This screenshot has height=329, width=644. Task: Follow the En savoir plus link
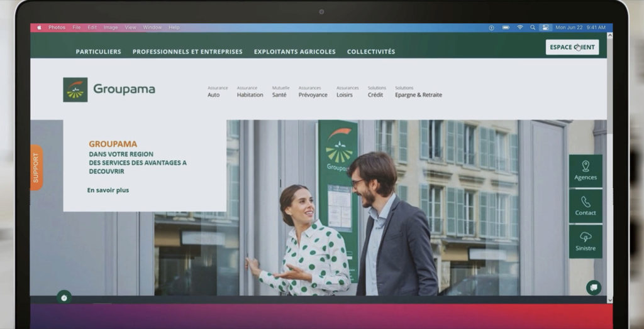108,190
